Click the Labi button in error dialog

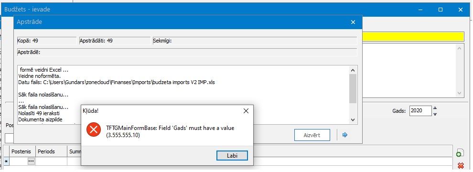pyautogui.click(x=232, y=155)
